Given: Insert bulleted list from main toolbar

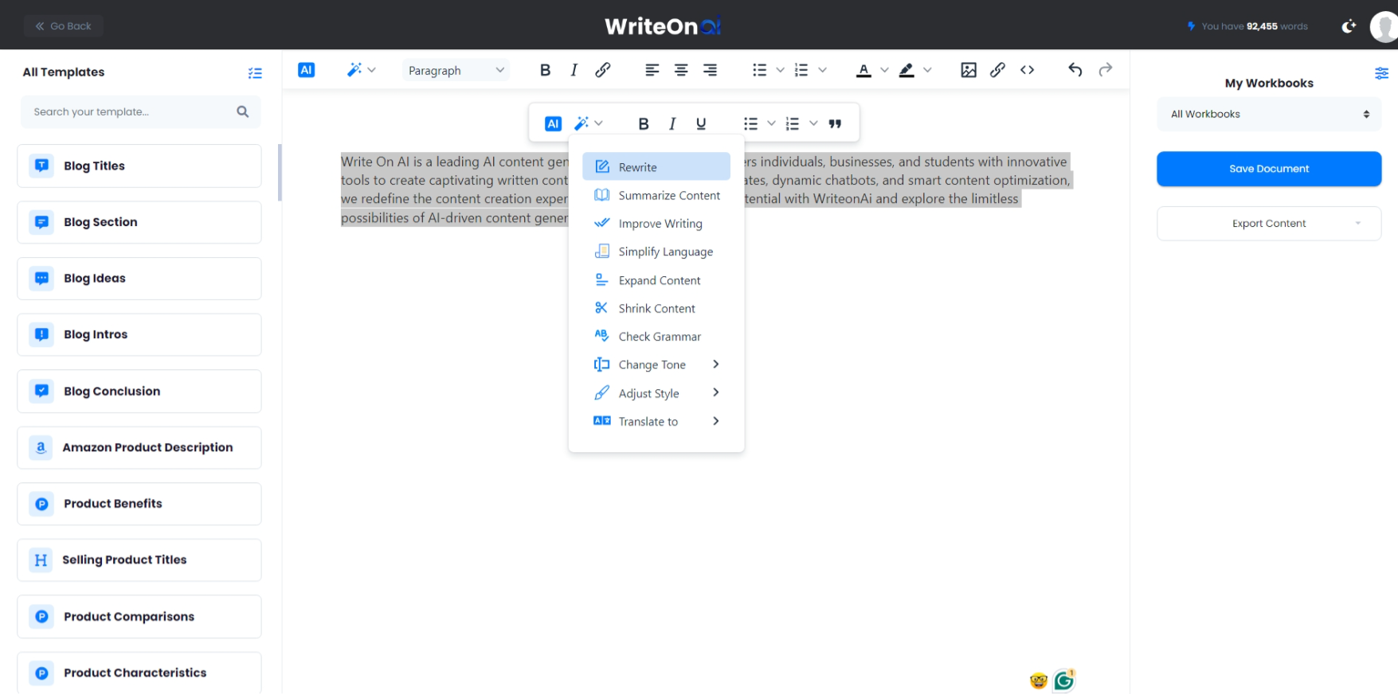Looking at the screenshot, I should point(759,70).
